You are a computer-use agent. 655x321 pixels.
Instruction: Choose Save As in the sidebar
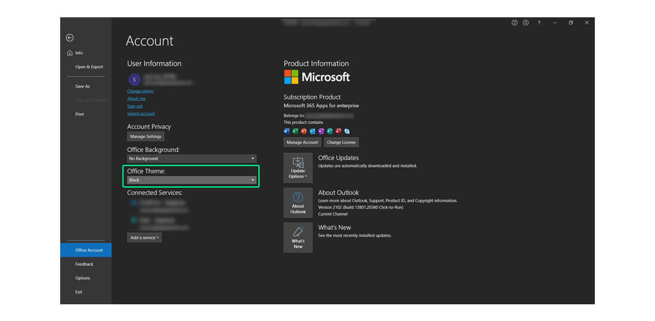pos(82,86)
